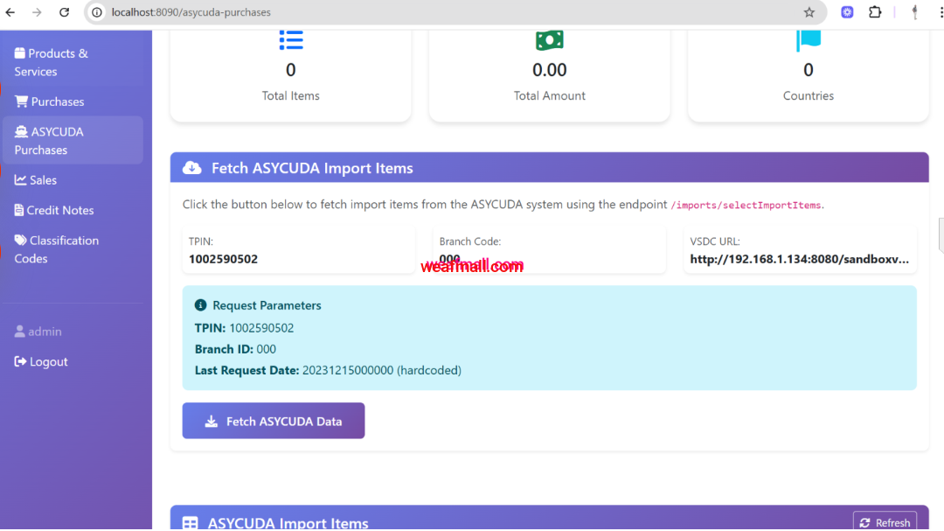Screen dimensions: 944x531
Task: Click the browser forward arrow
Action: (37, 12)
